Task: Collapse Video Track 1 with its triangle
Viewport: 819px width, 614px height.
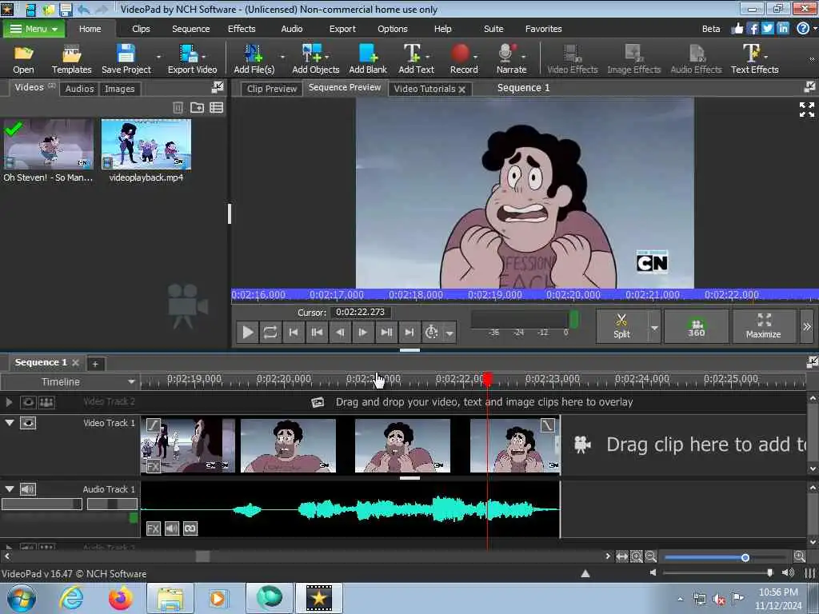Action: pyautogui.click(x=10, y=422)
